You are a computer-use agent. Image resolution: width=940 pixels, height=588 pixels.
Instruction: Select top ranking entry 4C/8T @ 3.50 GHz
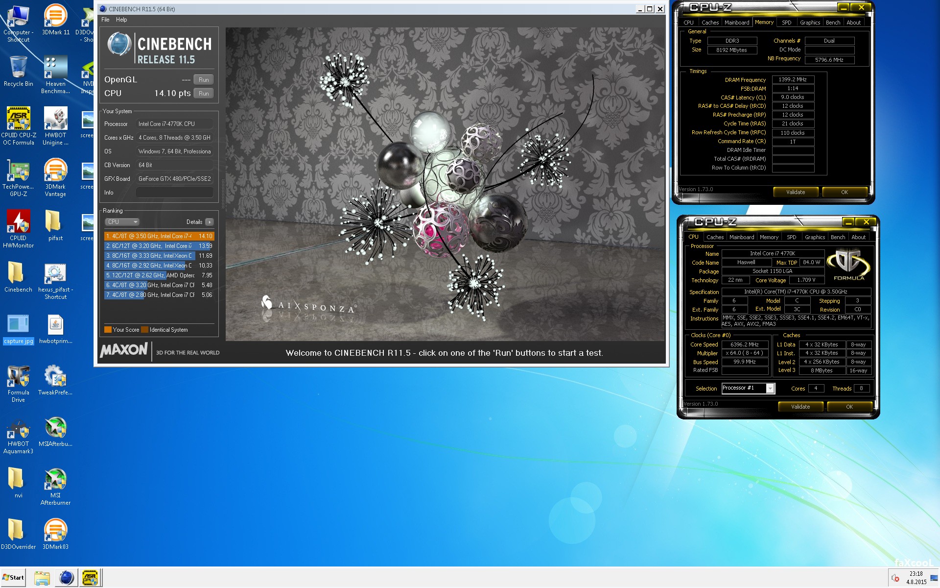[x=159, y=236]
